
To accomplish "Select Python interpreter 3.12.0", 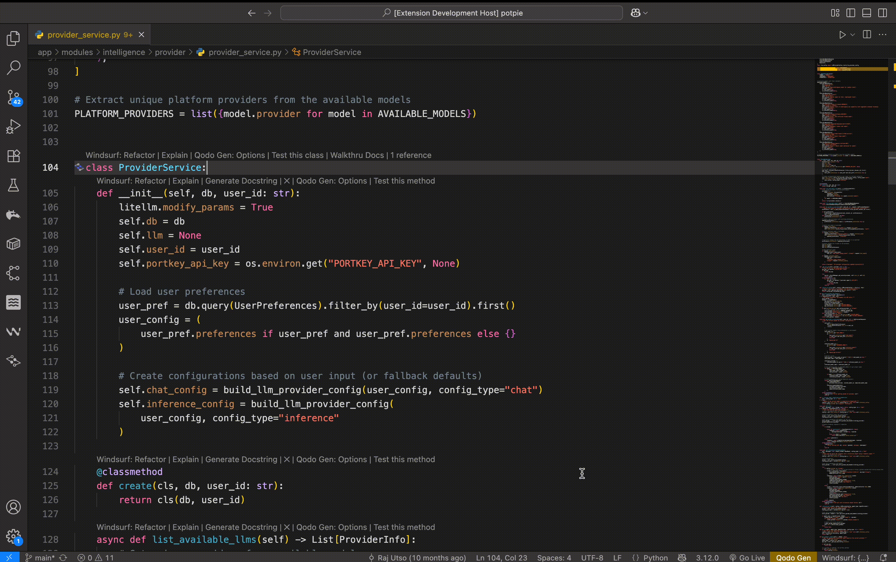I will point(707,557).
